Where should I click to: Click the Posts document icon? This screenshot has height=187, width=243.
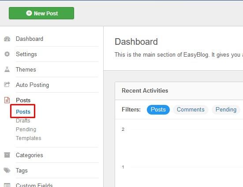pos(7,100)
